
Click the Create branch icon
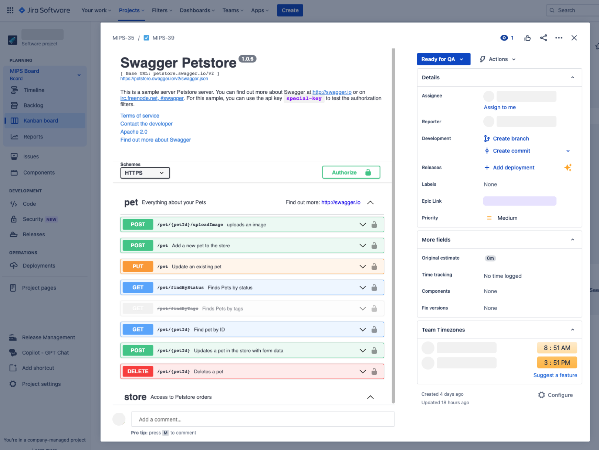point(487,138)
